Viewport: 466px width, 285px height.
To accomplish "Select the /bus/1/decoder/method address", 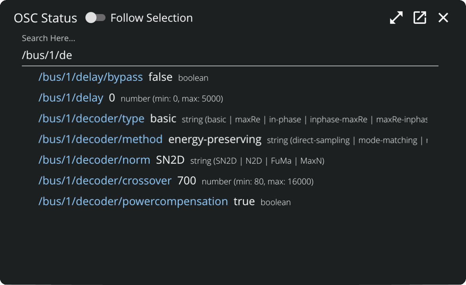I will pyautogui.click(x=100, y=140).
